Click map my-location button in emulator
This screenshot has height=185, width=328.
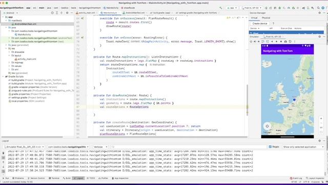[267, 126]
